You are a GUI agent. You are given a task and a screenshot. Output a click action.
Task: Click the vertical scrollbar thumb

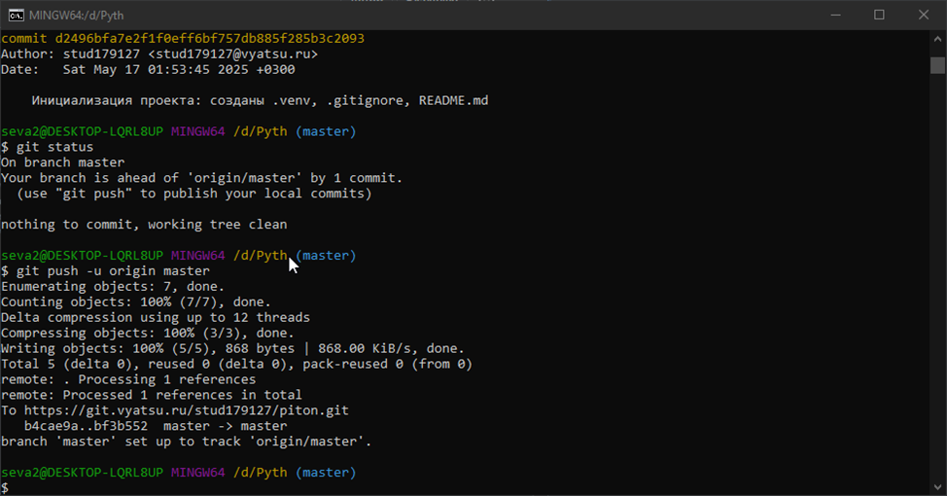pos(937,65)
